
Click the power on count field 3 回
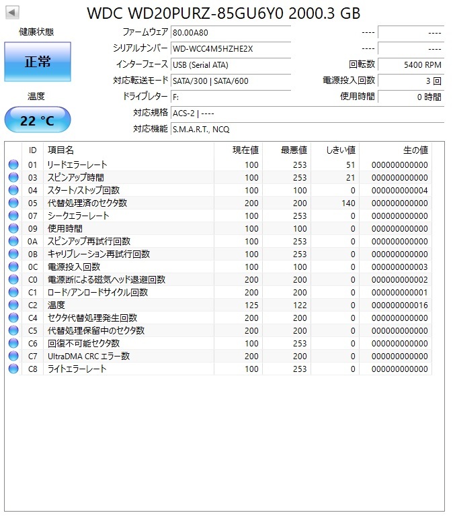pyautogui.click(x=411, y=81)
